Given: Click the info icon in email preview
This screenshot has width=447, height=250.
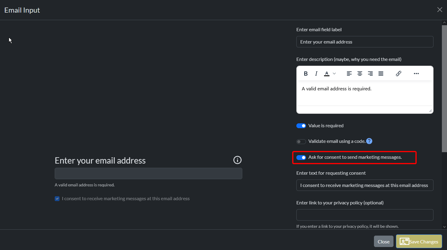Looking at the screenshot, I should [237, 160].
